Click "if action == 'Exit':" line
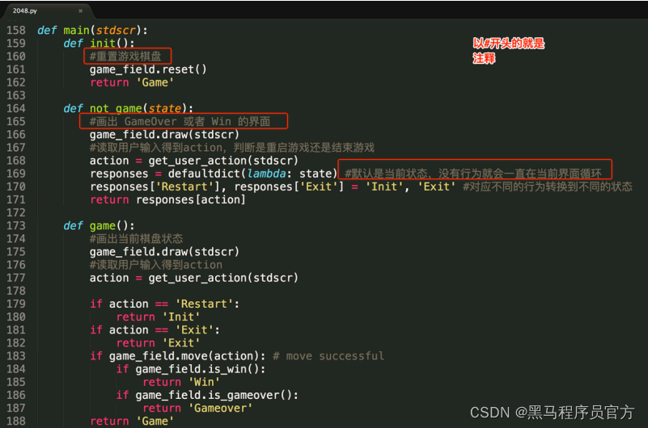 click(155, 329)
